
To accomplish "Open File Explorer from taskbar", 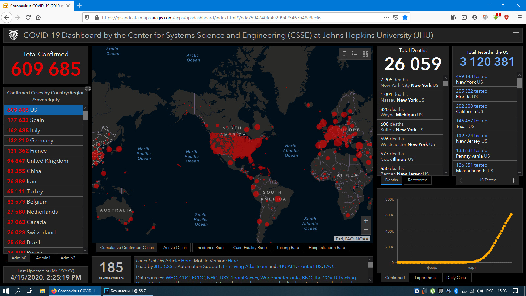I will tap(42, 291).
